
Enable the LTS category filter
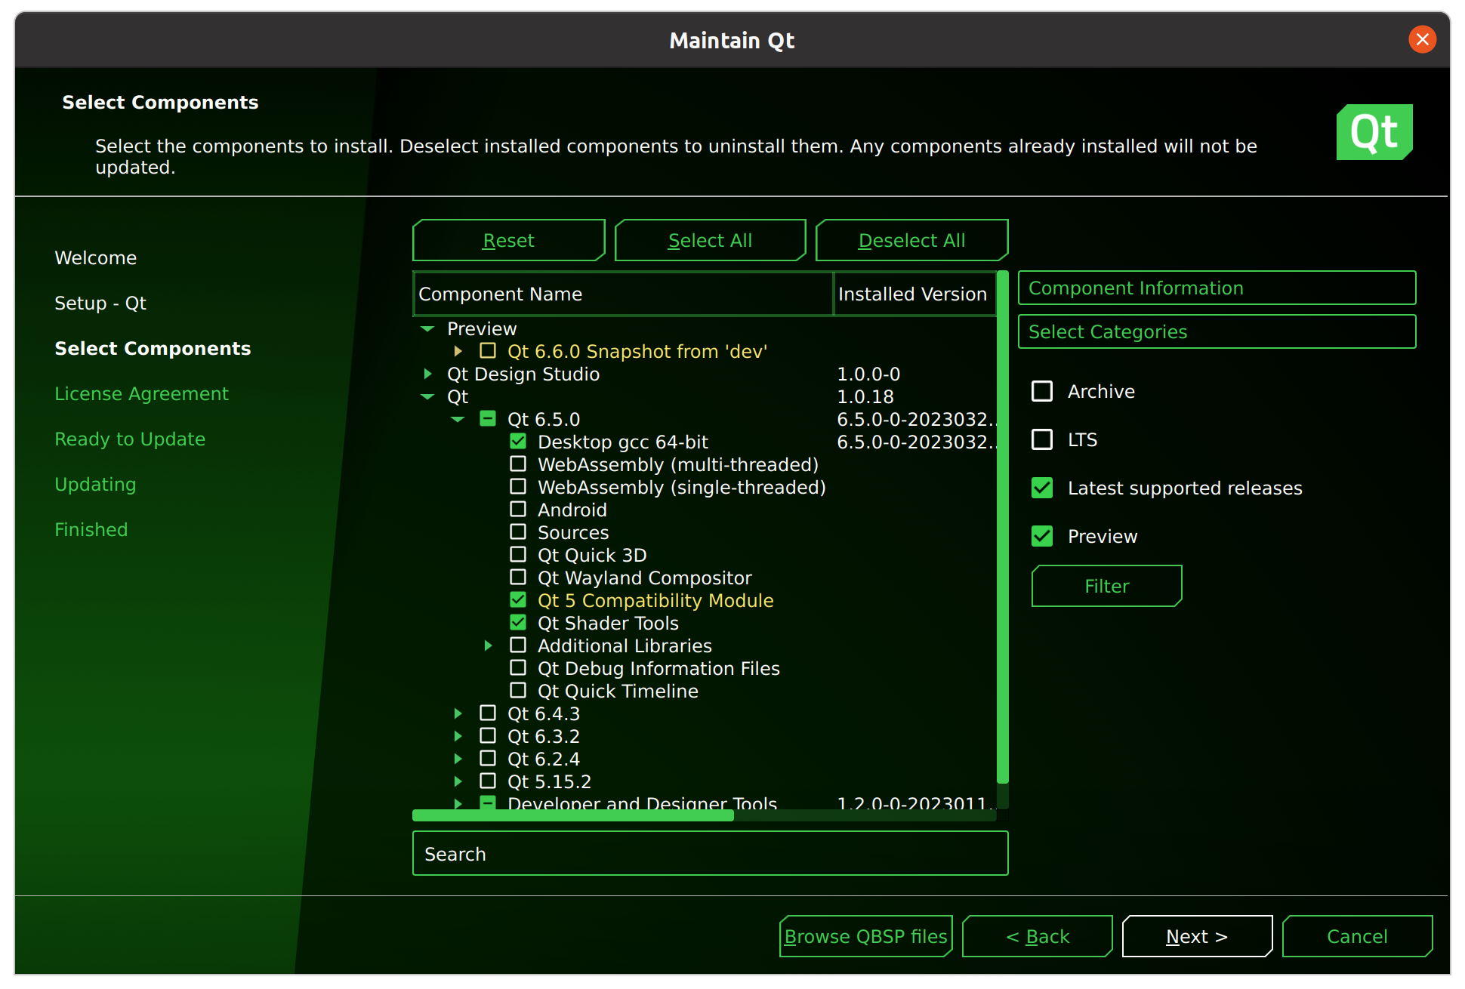tap(1042, 439)
